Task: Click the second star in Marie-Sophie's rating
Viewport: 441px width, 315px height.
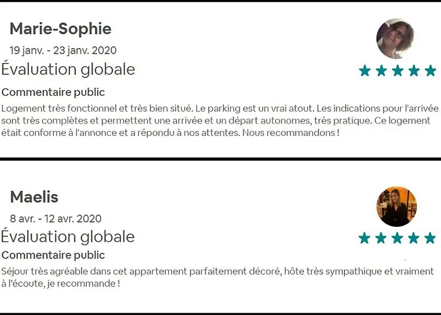Action: point(381,71)
